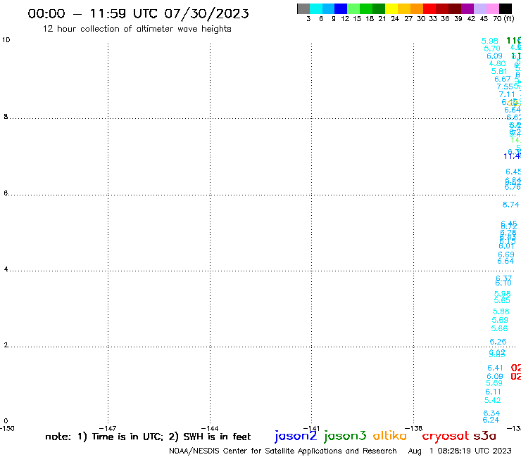This screenshot has height=457, width=521.
Task: Click "NOAA/NESDIS Center for Satellite Applications and Research" footer
Action: pos(283,451)
